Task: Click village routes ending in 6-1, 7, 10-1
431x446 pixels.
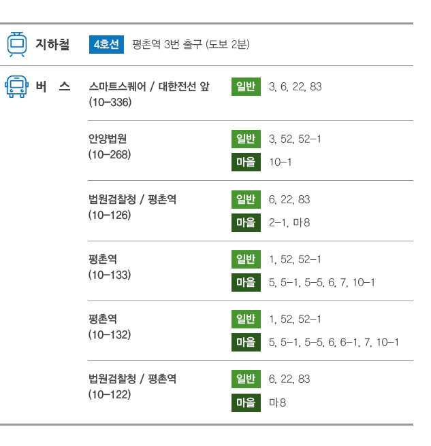Action: click(334, 342)
